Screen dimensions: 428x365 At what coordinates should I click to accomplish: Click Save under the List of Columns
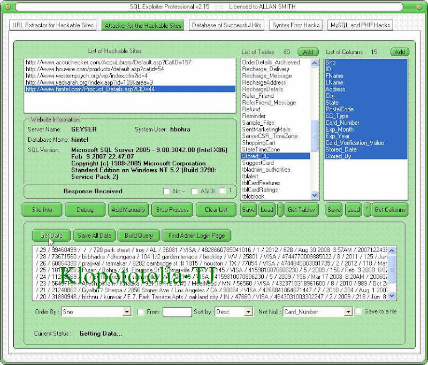click(334, 210)
